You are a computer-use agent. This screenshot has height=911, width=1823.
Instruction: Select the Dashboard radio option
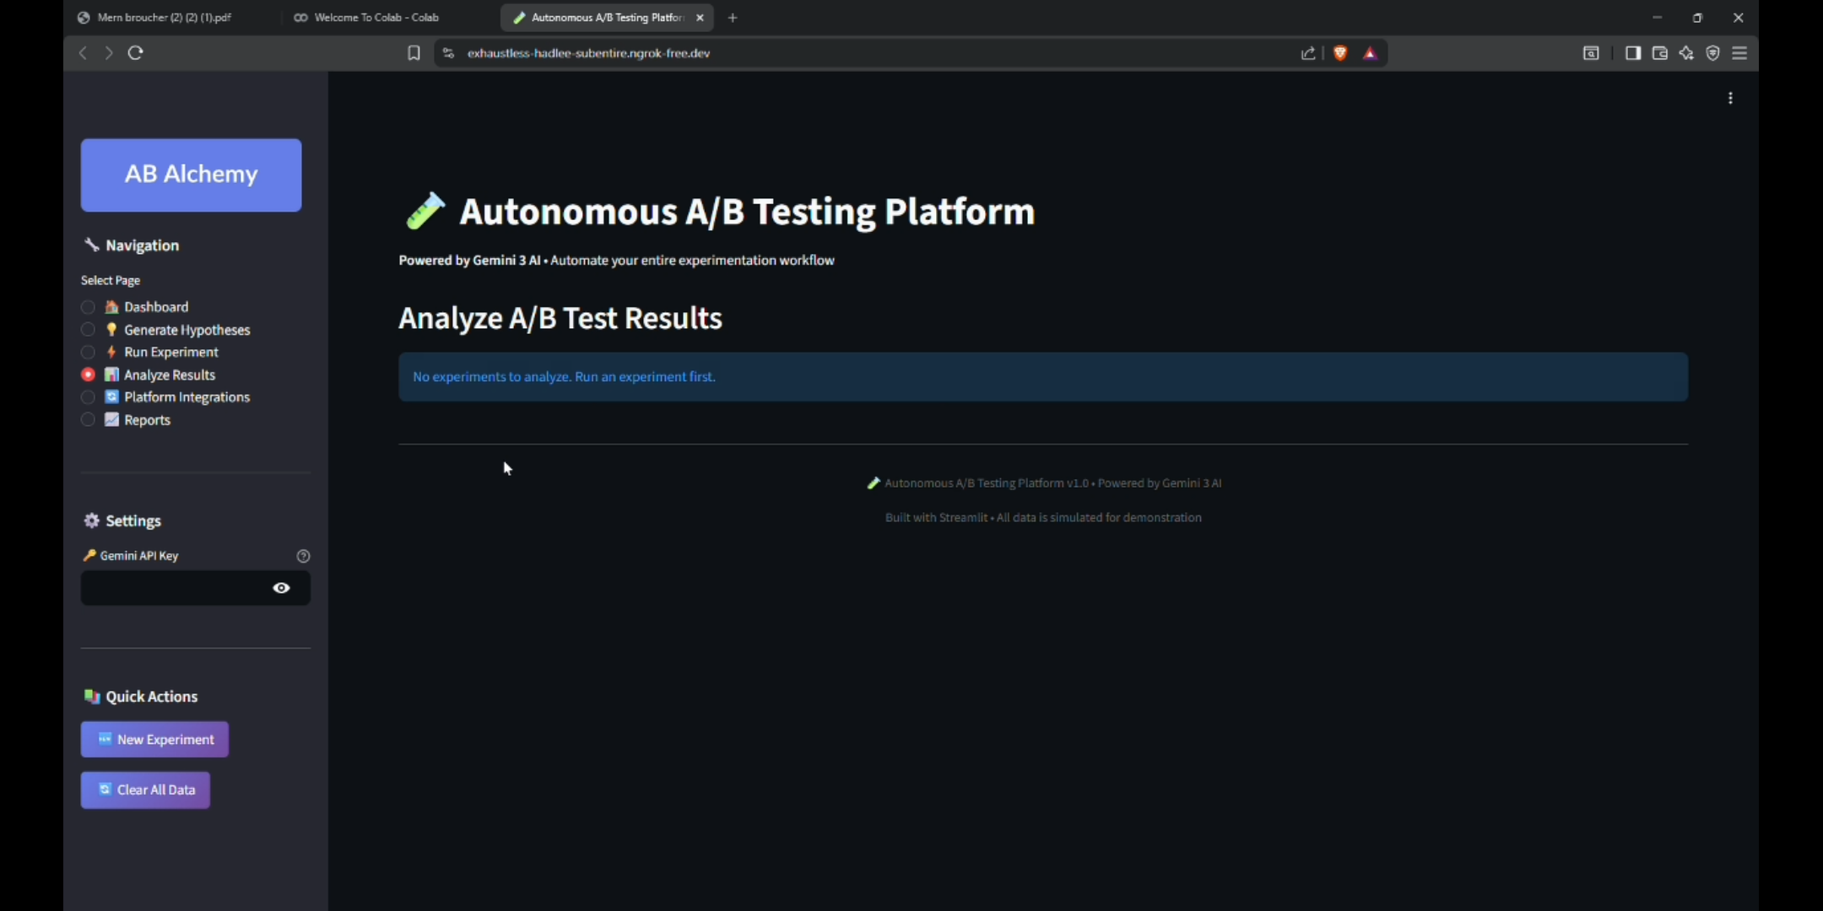(x=88, y=307)
